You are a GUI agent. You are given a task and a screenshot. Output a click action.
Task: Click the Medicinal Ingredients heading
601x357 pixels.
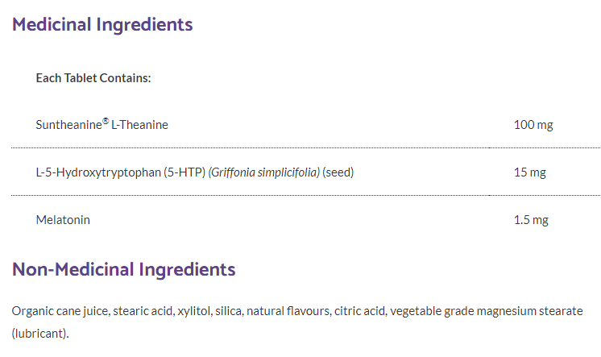[x=102, y=24]
